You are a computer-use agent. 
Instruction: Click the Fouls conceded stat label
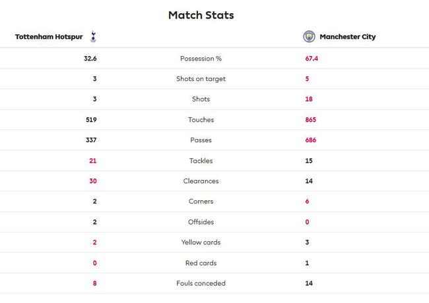tap(201, 283)
